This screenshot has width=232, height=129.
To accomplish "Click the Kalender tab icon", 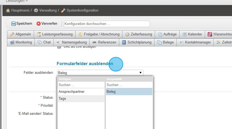I will pos(185,34).
